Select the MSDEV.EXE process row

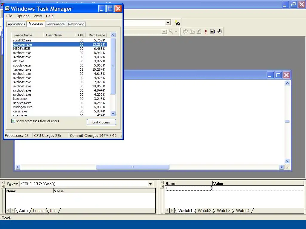[60, 49]
